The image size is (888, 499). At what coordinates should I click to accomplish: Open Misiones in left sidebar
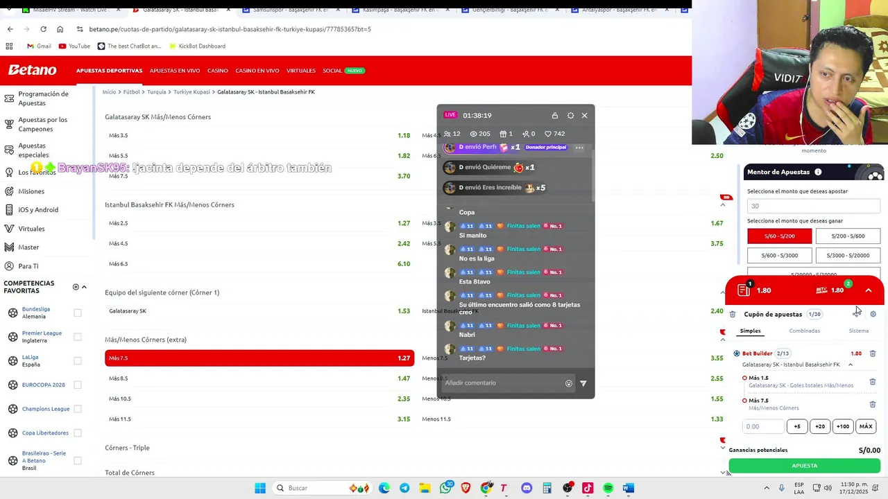click(31, 191)
